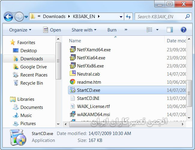Click the Forward navigation arrow
The image size is (195, 150).
[x=19, y=16]
